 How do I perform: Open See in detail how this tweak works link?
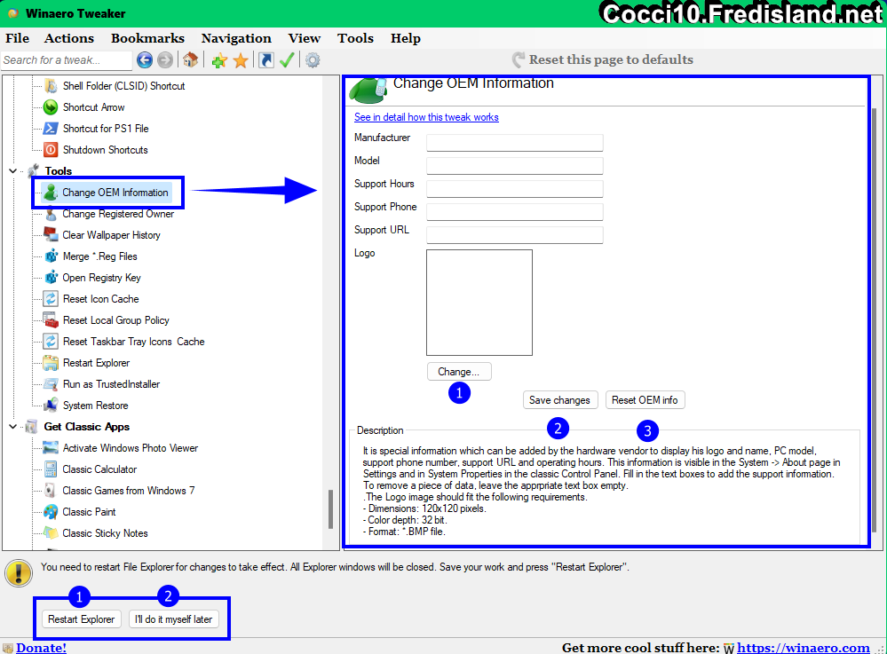point(426,117)
